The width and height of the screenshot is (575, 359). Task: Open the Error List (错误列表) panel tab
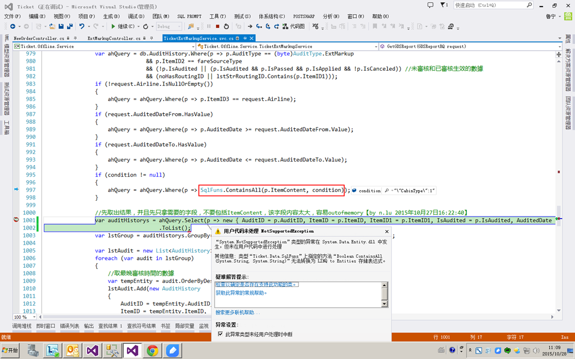(69, 325)
